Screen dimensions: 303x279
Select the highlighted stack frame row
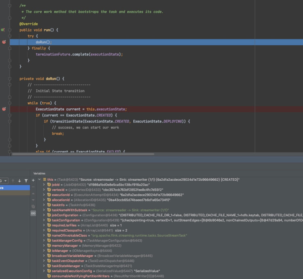15,188
